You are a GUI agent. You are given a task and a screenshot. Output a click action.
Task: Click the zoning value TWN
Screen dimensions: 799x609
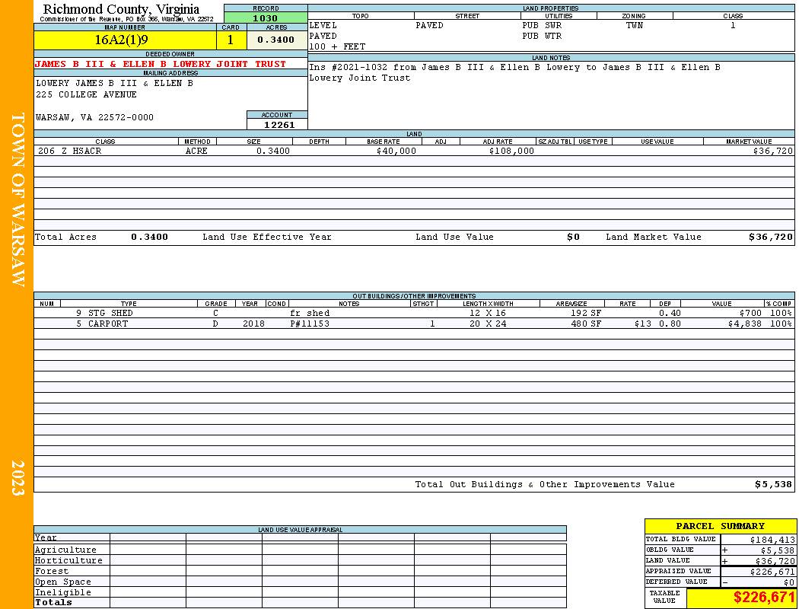pyautogui.click(x=635, y=25)
